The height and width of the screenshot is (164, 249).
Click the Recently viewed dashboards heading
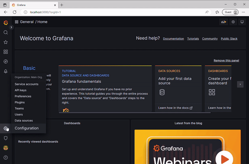(x=38, y=142)
